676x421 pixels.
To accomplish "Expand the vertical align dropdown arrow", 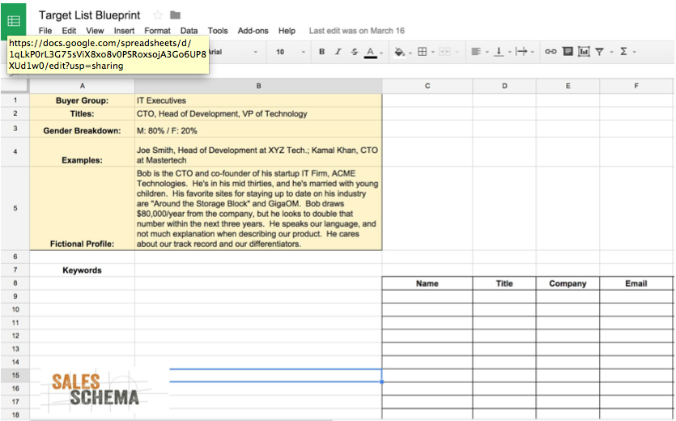I will coord(509,52).
